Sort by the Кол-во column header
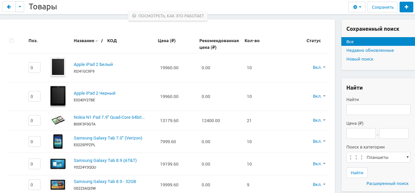Image resolution: width=415 pixels, height=193 pixels. pyautogui.click(x=252, y=41)
